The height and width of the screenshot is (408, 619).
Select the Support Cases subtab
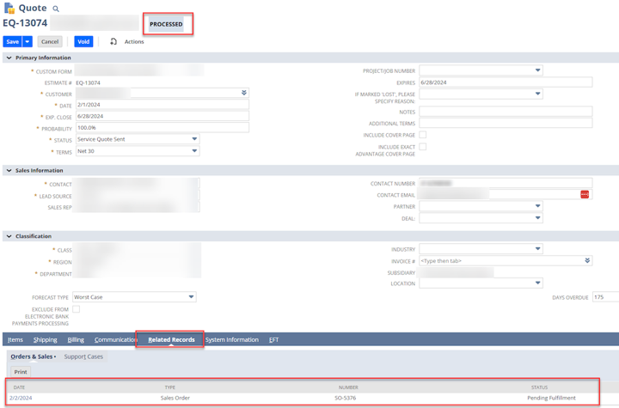point(83,356)
